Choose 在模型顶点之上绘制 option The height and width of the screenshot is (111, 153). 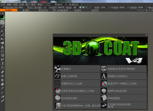click(77, 83)
